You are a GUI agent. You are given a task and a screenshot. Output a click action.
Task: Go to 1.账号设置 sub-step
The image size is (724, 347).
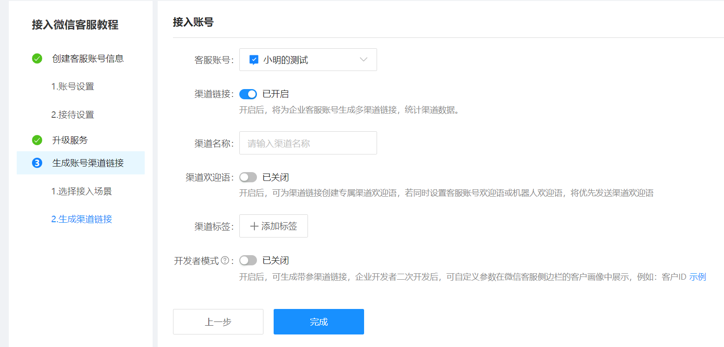[73, 87]
